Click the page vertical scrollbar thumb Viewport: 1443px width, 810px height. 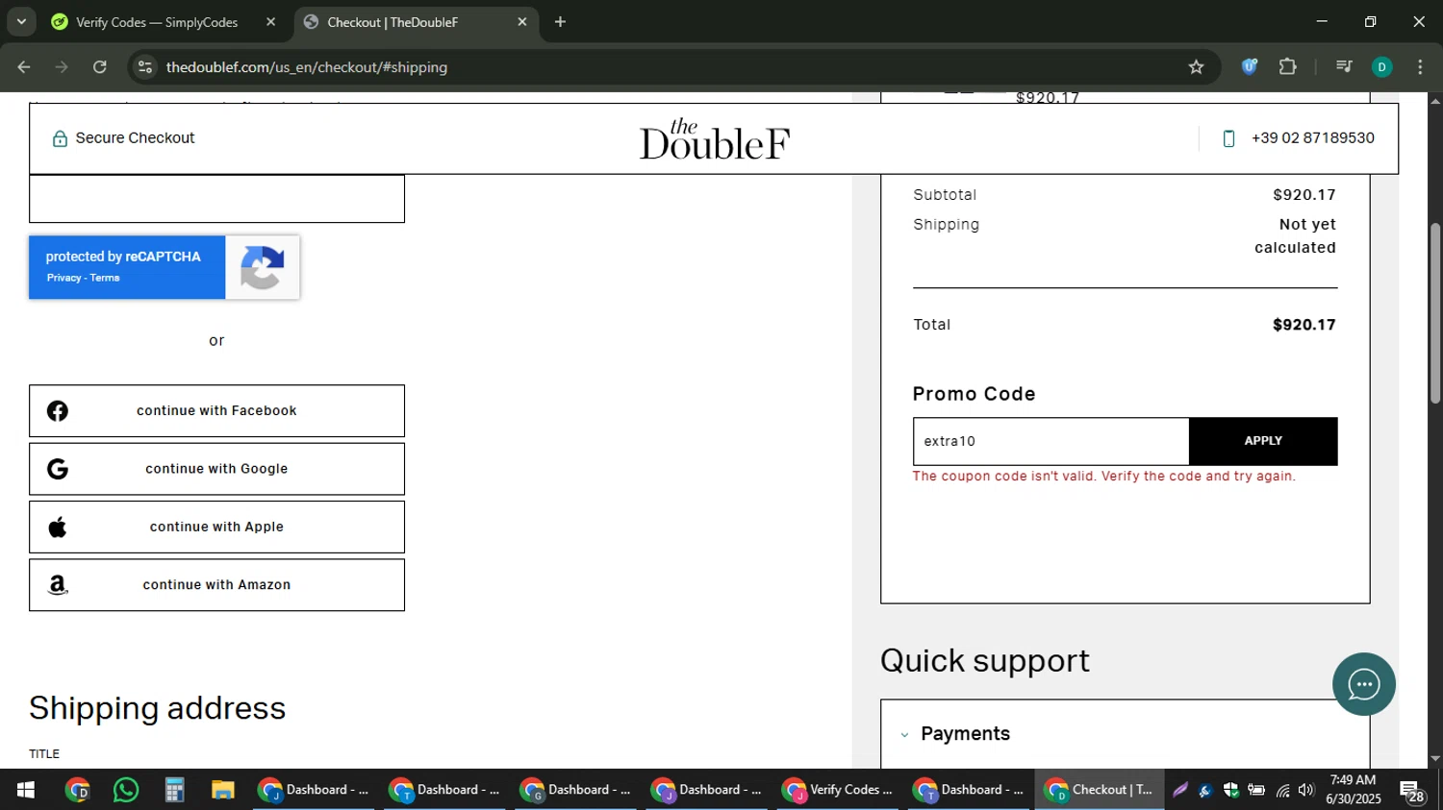coord(1435,313)
